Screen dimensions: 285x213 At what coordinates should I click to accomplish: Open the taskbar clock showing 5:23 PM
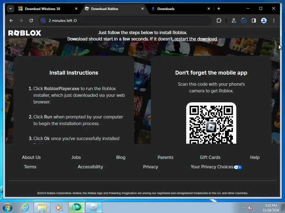coord(271,208)
